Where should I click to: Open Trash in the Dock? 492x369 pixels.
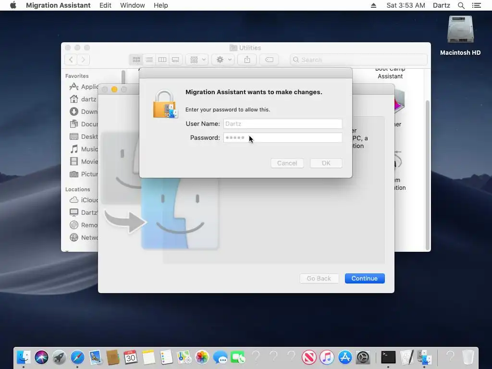click(x=468, y=357)
